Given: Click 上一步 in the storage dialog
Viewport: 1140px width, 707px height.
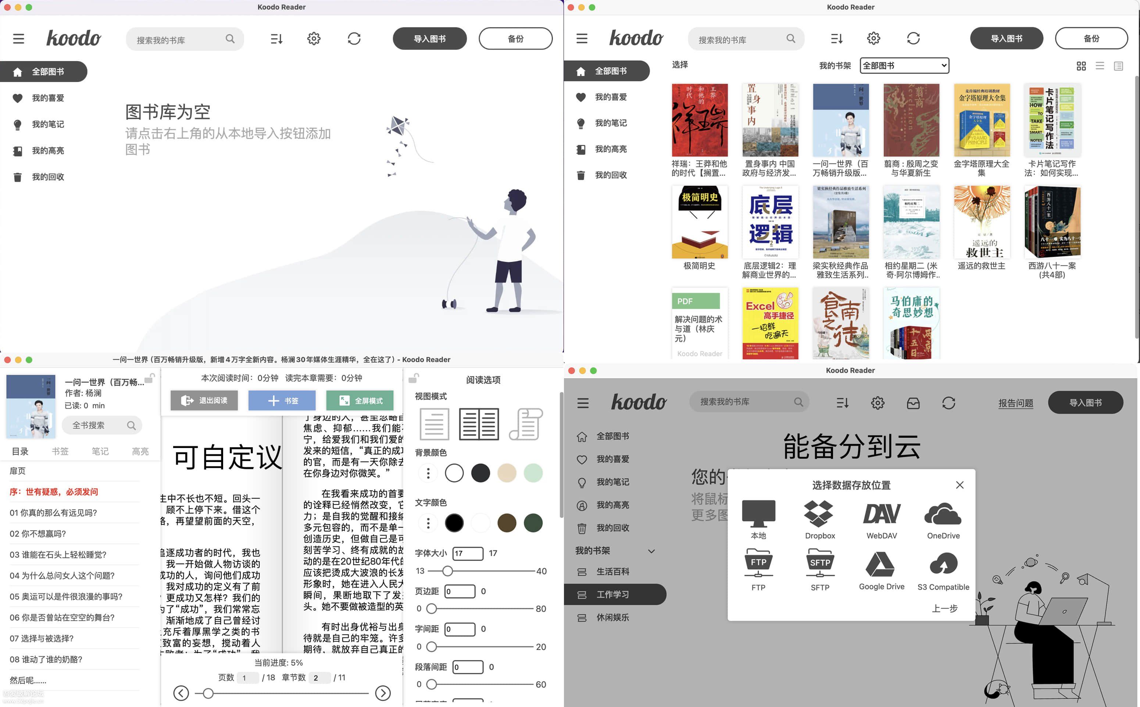Looking at the screenshot, I should click(945, 608).
